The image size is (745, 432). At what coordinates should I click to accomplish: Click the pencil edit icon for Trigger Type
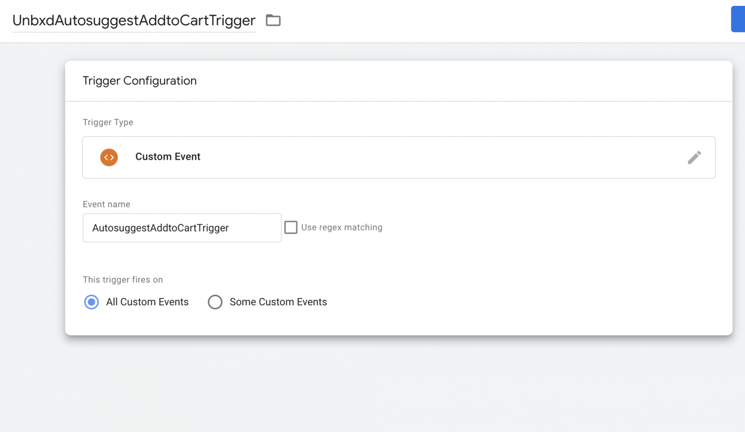(x=694, y=157)
